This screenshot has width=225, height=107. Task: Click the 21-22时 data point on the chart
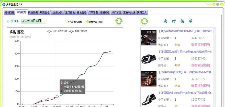104,53
